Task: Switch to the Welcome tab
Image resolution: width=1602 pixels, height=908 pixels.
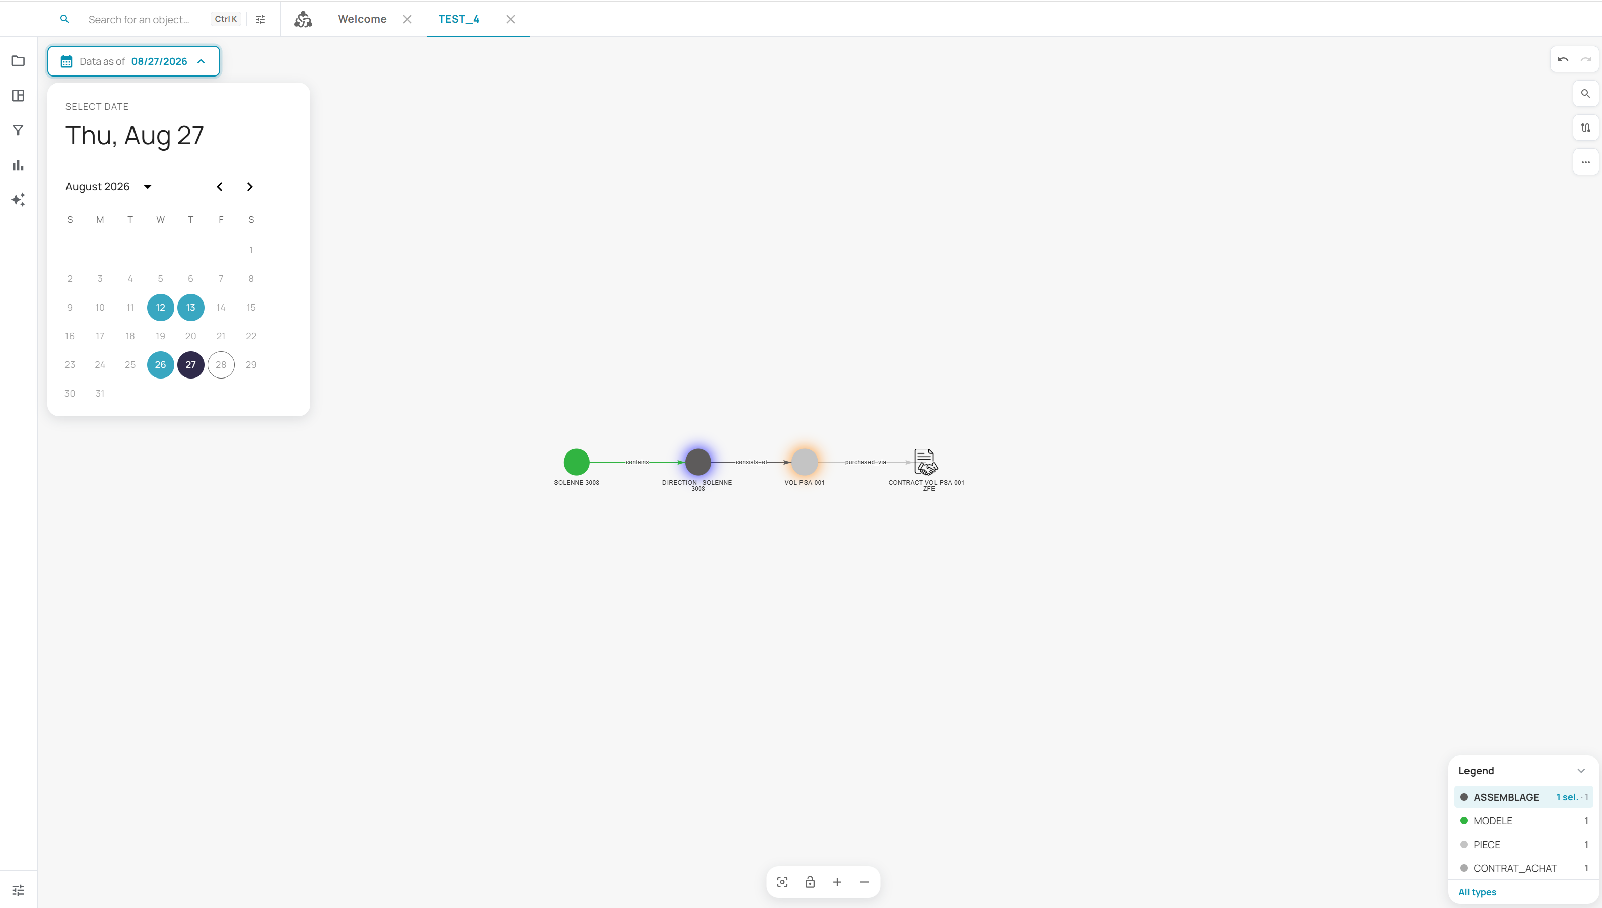Action: pyautogui.click(x=362, y=19)
